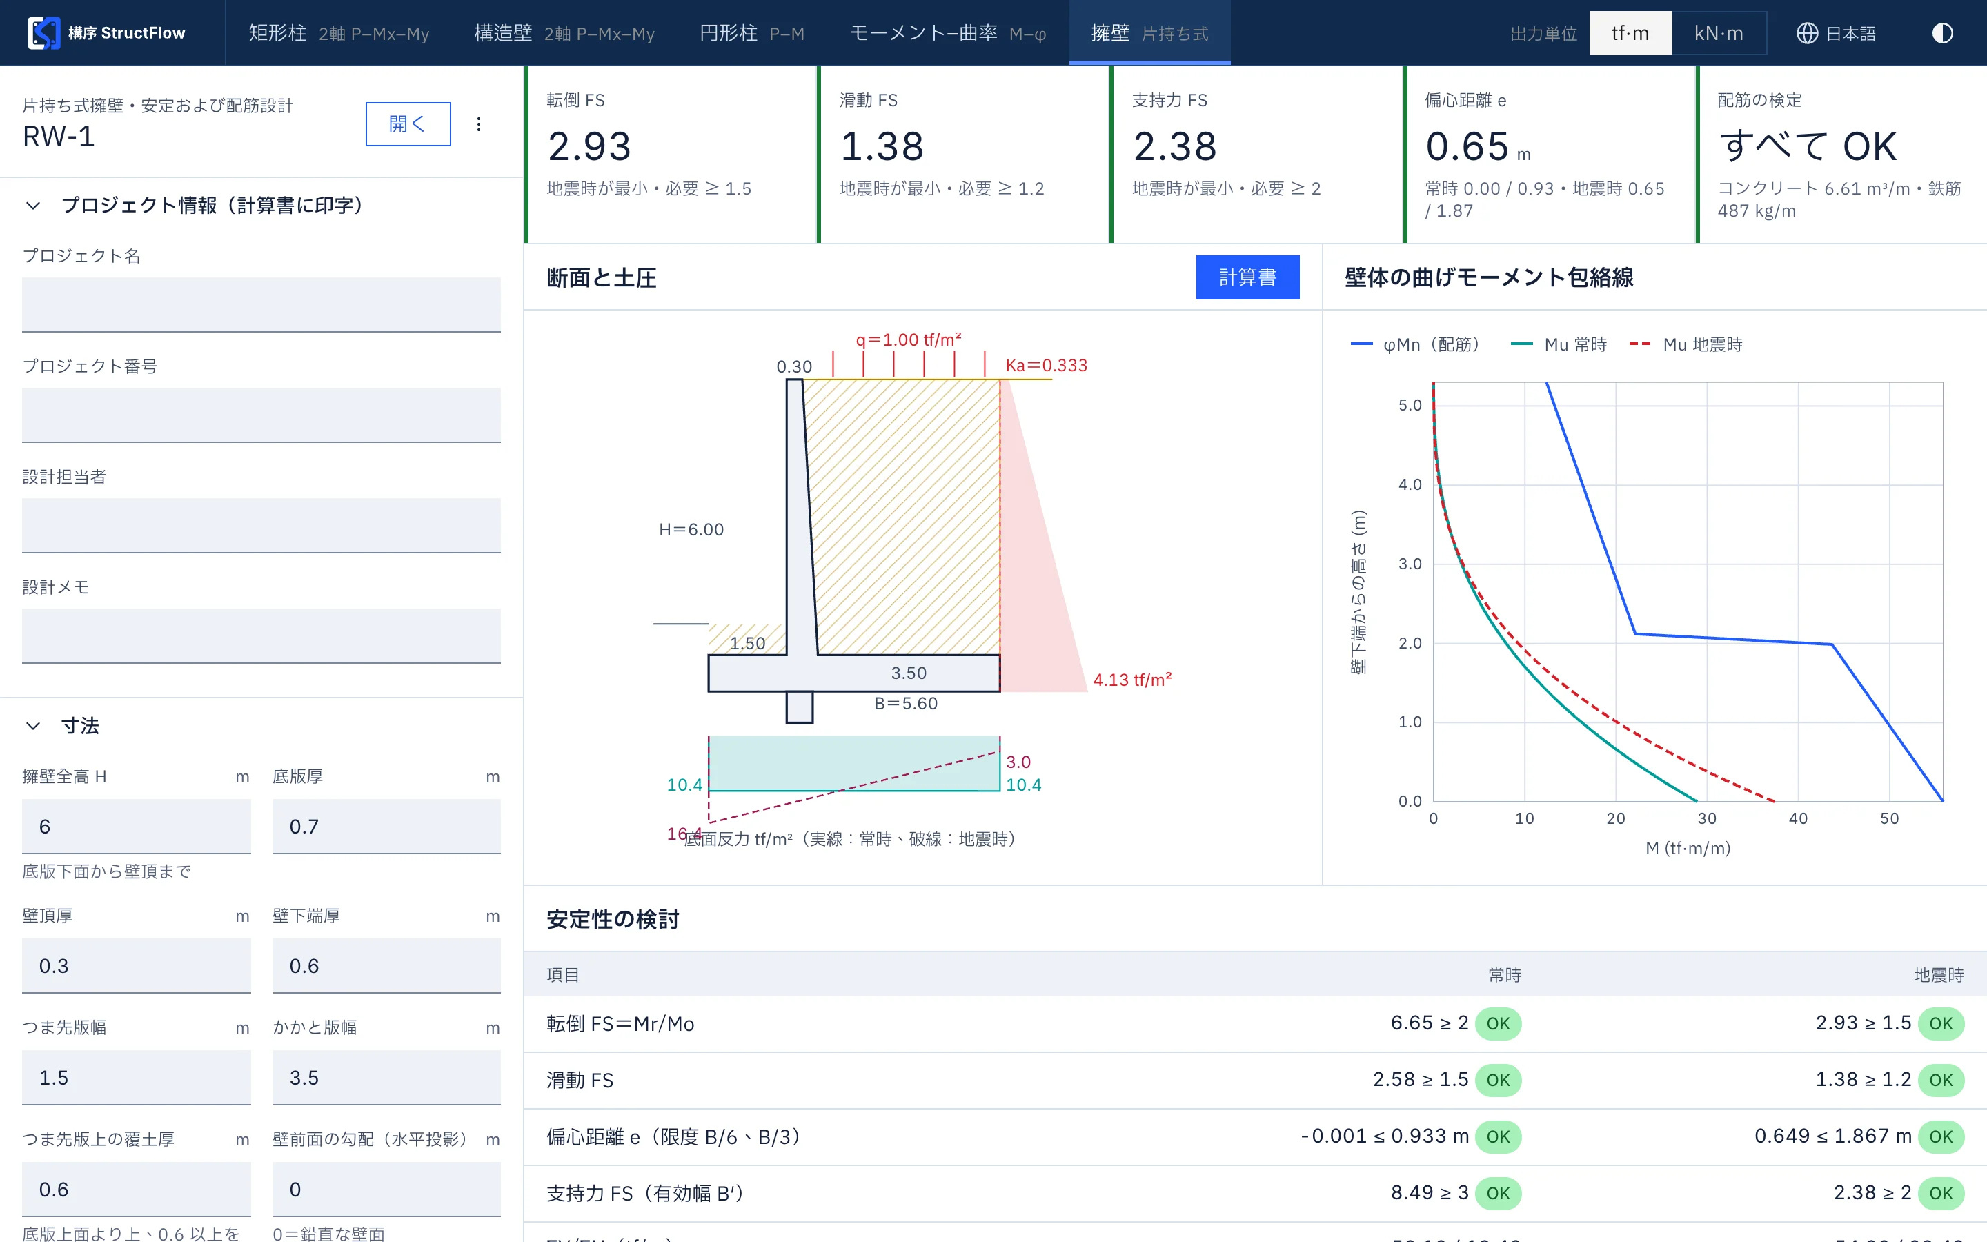The image size is (1987, 1242).
Task: Edit the 壁頂厚 value field
Action: click(137, 966)
